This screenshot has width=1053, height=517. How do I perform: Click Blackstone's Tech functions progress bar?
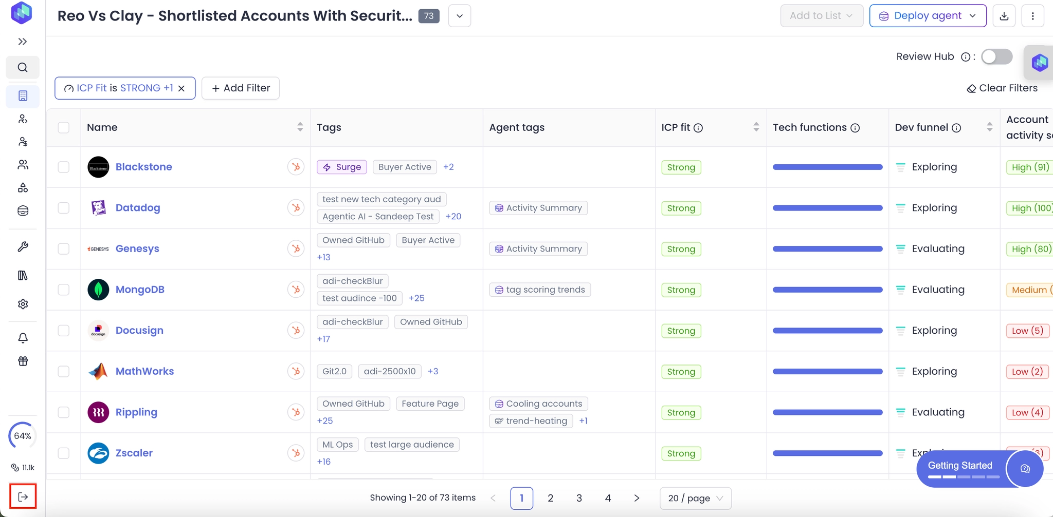pos(827,167)
